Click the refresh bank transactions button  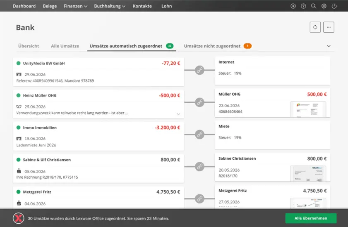point(315,27)
